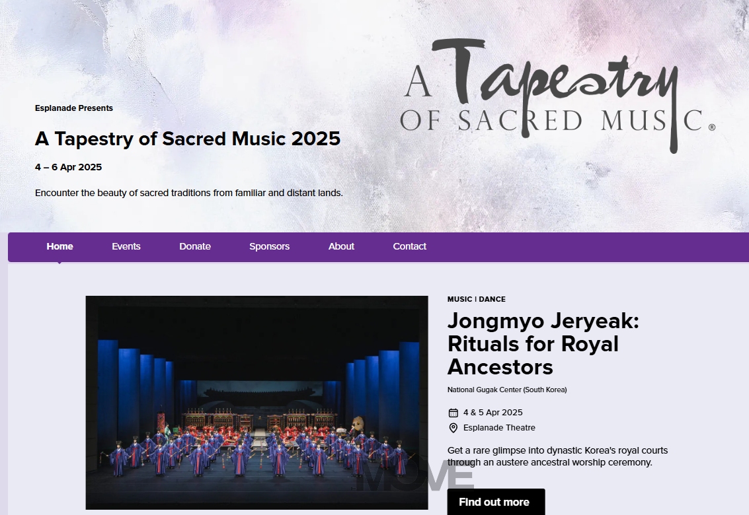This screenshot has height=515, width=749.
Task: Click the Esplanade Presents label
Action: click(74, 108)
